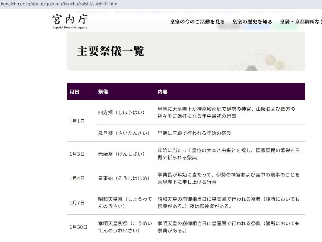Open the 皇室の今のご活動を見る menu

click(x=197, y=22)
